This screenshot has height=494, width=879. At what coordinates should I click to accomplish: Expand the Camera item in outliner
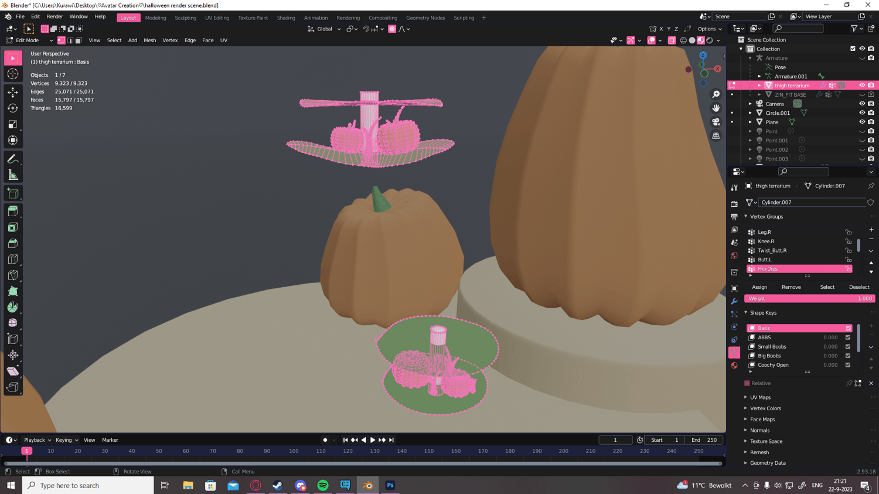tap(750, 104)
